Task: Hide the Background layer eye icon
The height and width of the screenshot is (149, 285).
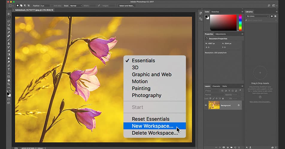Action: 206,105
